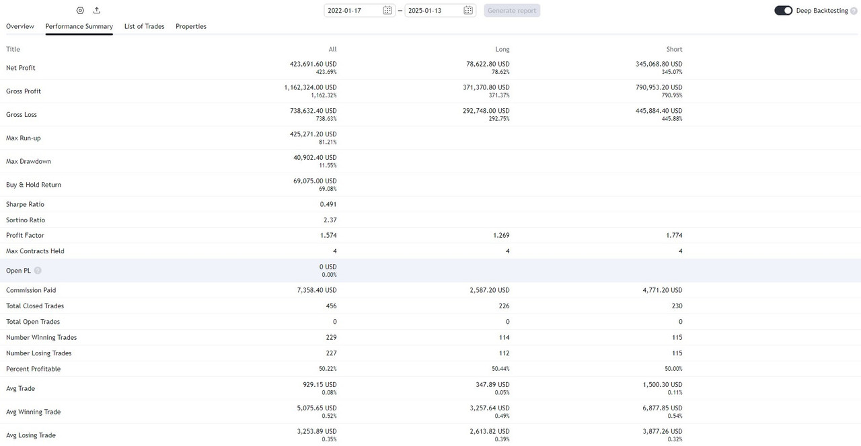Click short profit factor value 1.774

675,236
